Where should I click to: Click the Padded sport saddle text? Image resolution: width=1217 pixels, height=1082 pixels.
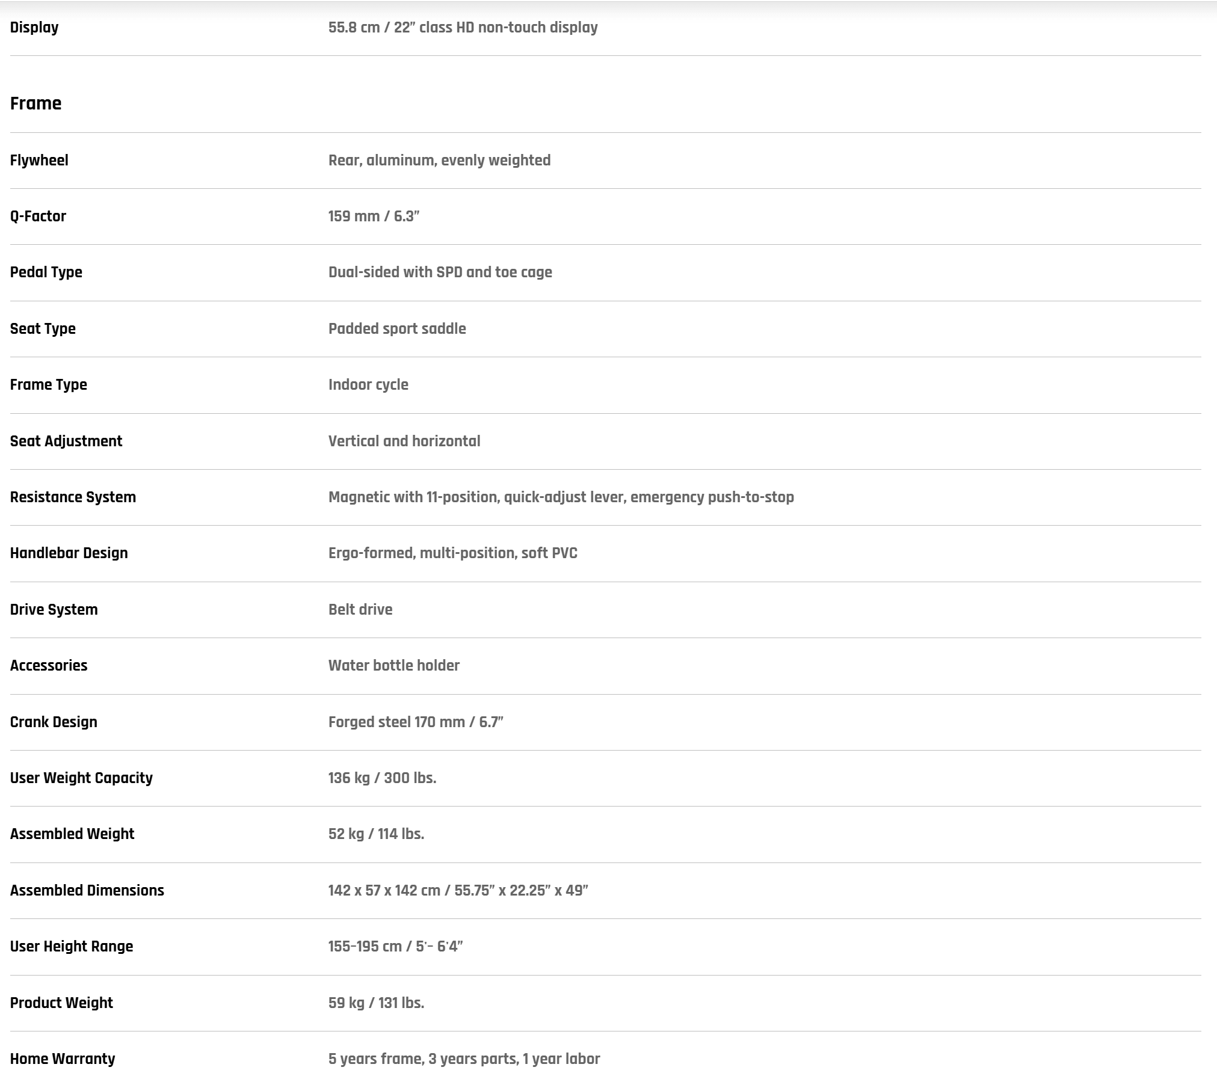click(397, 329)
